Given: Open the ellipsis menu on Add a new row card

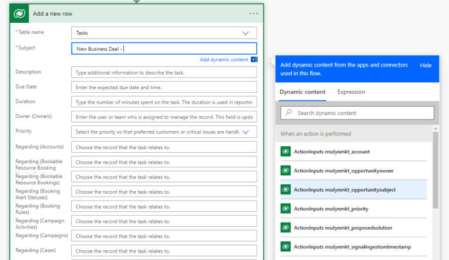Looking at the screenshot, I should coord(253,13).
